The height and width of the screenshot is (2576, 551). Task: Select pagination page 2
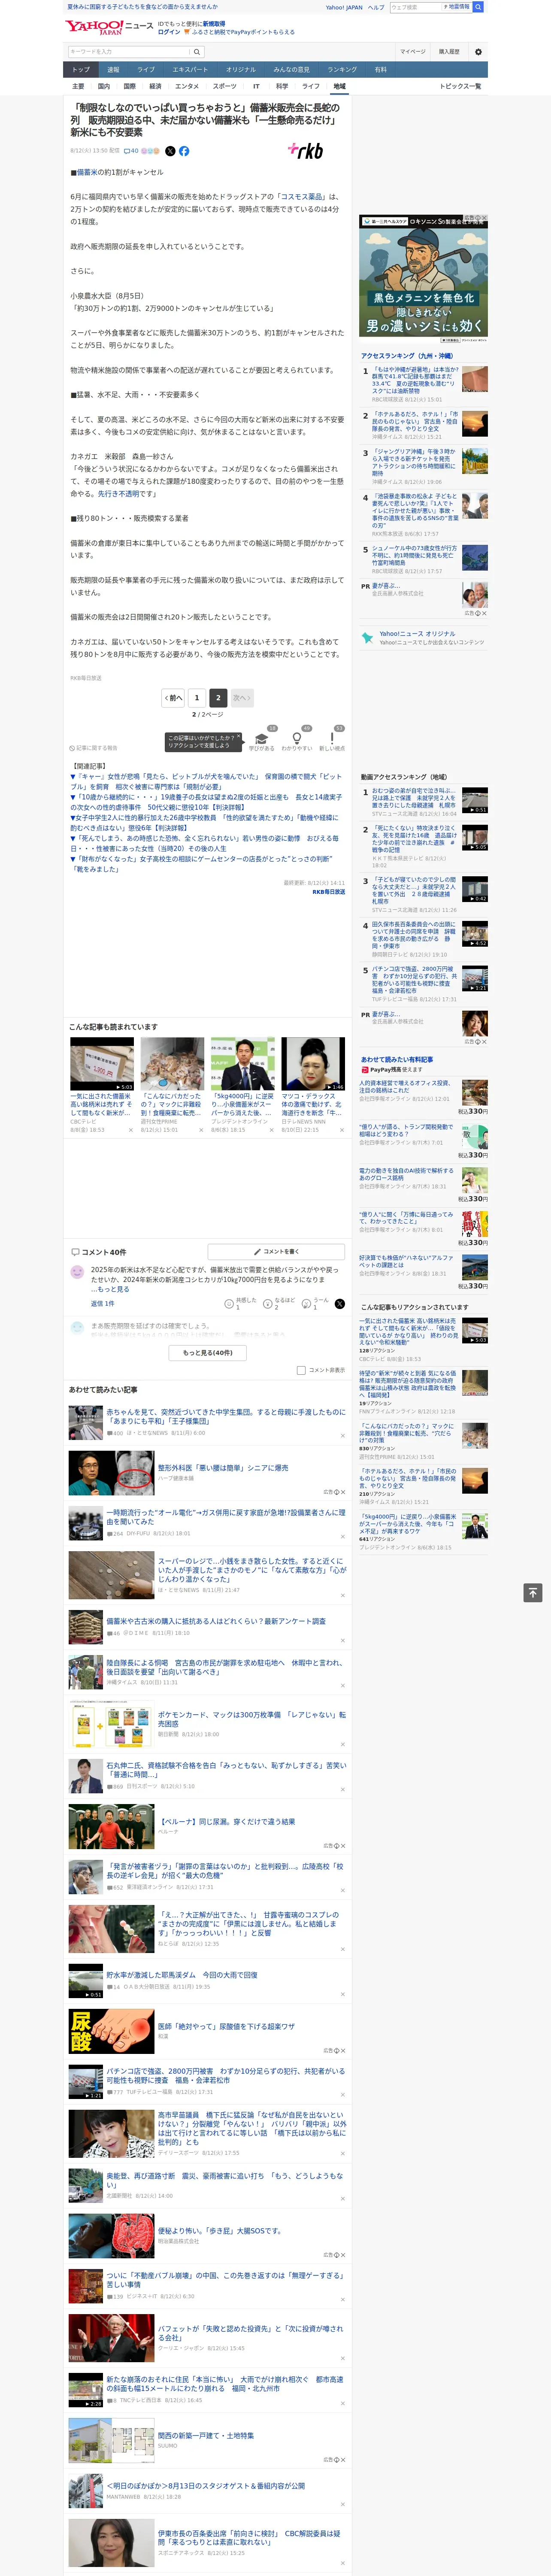pos(218,698)
